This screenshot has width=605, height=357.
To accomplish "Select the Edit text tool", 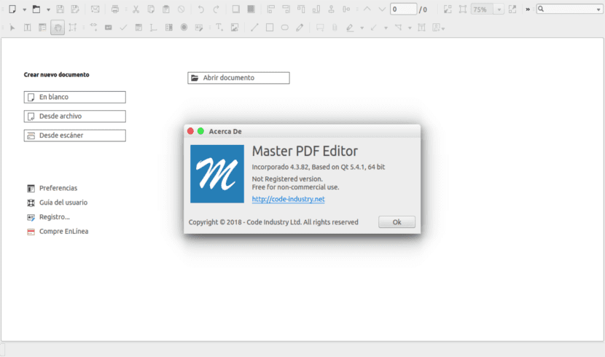I will pyautogui.click(x=28, y=28).
